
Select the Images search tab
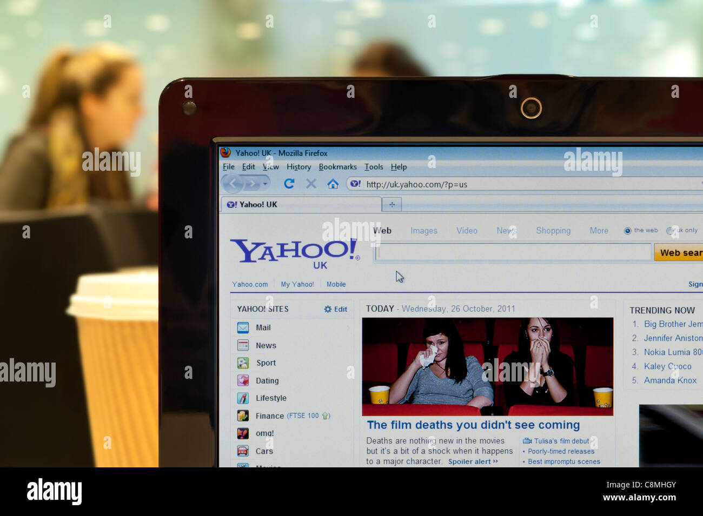424,231
